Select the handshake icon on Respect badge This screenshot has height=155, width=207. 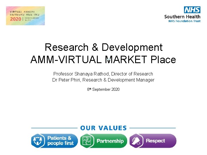click(x=136, y=141)
